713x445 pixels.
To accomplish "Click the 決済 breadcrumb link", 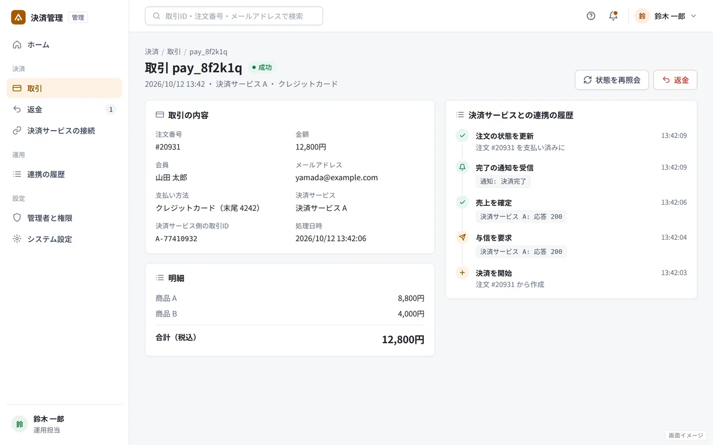I will click(x=152, y=52).
